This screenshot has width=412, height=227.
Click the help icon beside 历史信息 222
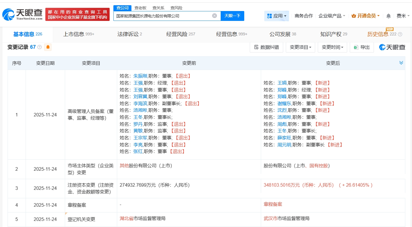click(x=400, y=34)
